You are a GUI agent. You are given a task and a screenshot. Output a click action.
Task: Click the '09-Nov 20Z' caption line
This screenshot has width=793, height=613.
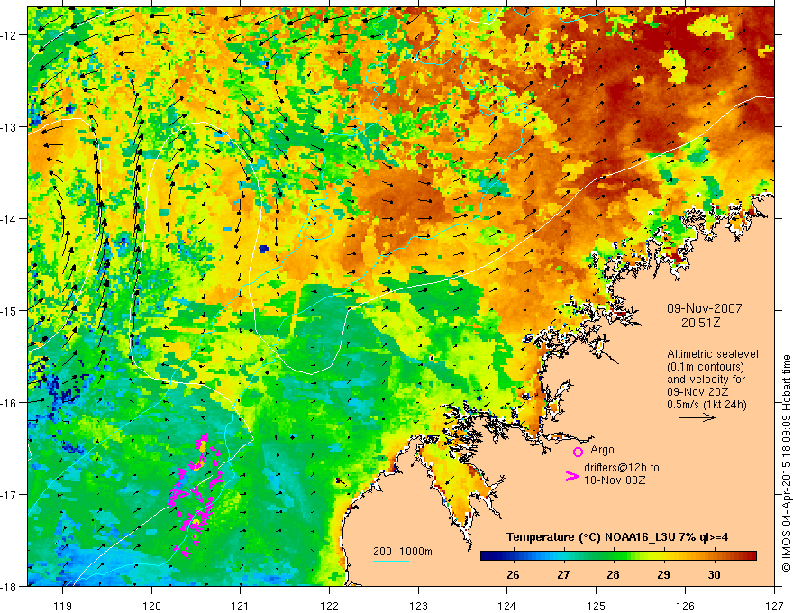[x=696, y=392]
